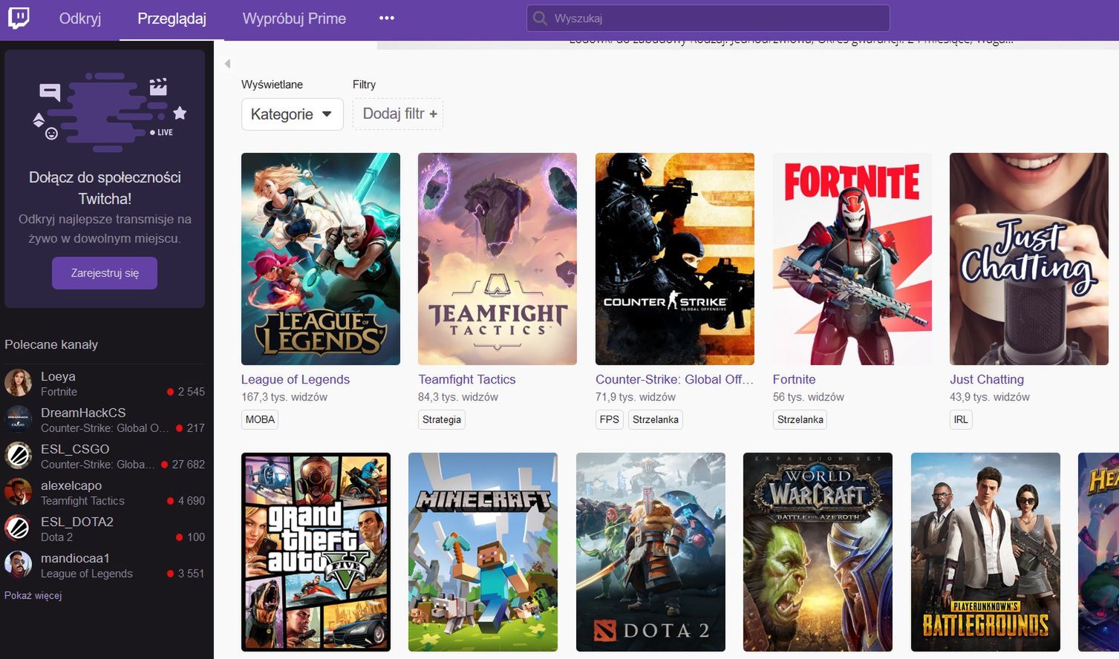
Task: Click the 84,3 tys. widzów viewer count
Action: coord(458,397)
